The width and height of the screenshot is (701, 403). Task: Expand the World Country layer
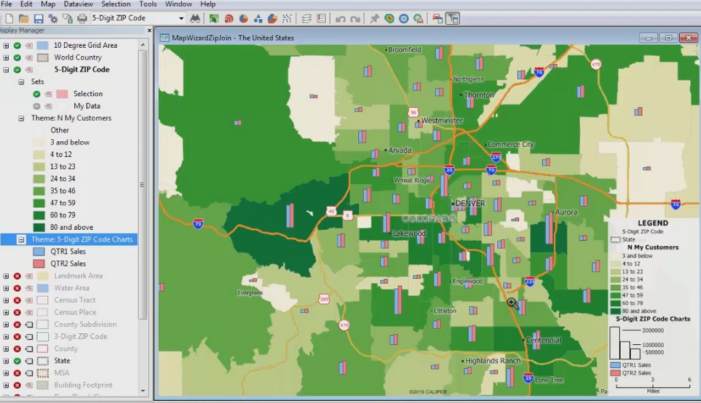[x=5, y=57]
